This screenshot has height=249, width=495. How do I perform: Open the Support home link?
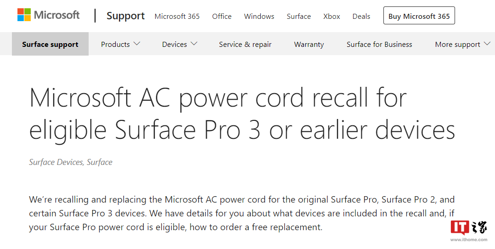coord(126,16)
